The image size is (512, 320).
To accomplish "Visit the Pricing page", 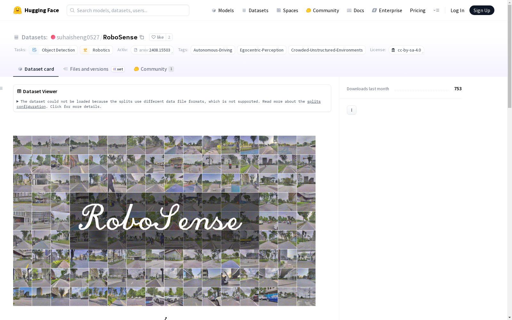I will tap(418, 10).
